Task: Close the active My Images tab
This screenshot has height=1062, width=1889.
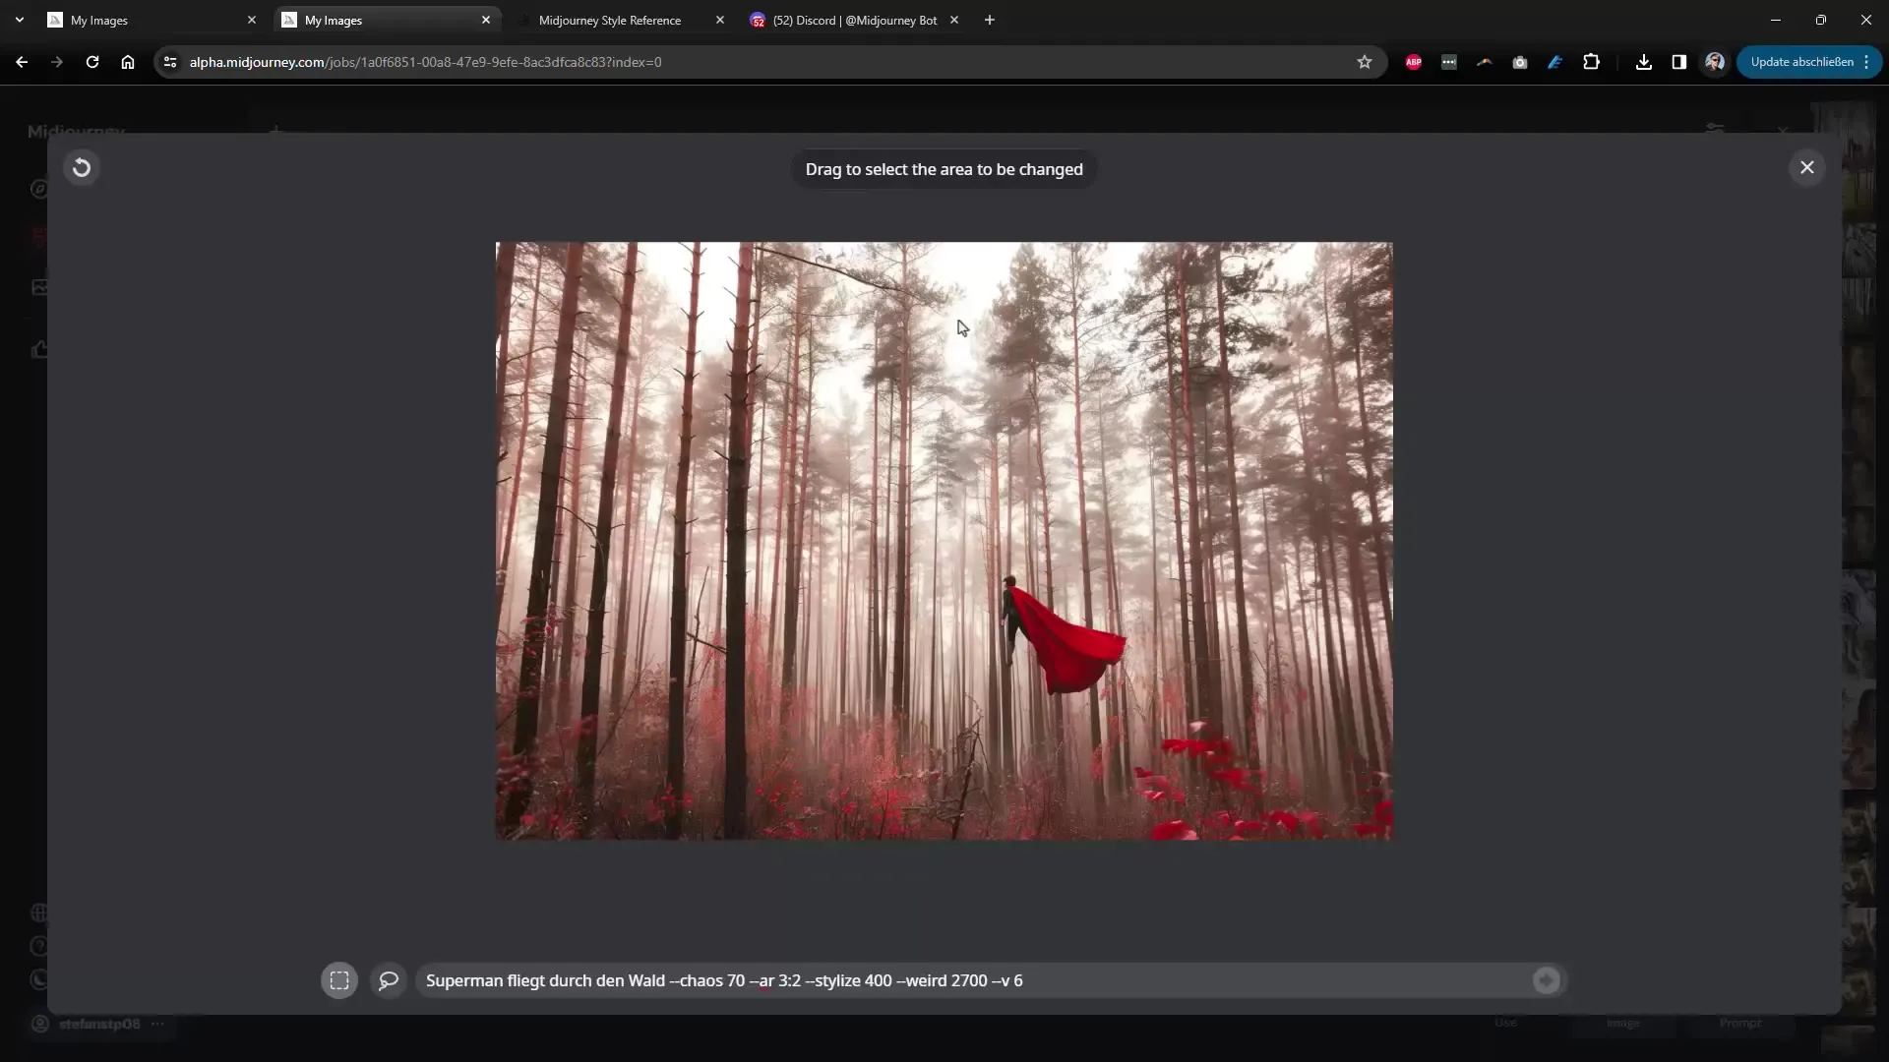Action: coord(486,20)
